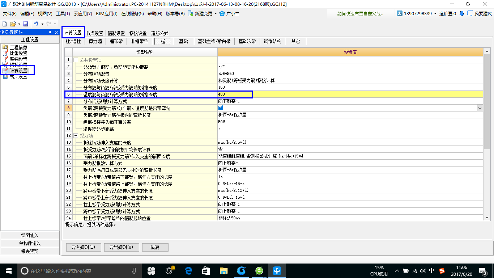
Task: Click 造价豆:0 balance text
Action: coord(448,13)
